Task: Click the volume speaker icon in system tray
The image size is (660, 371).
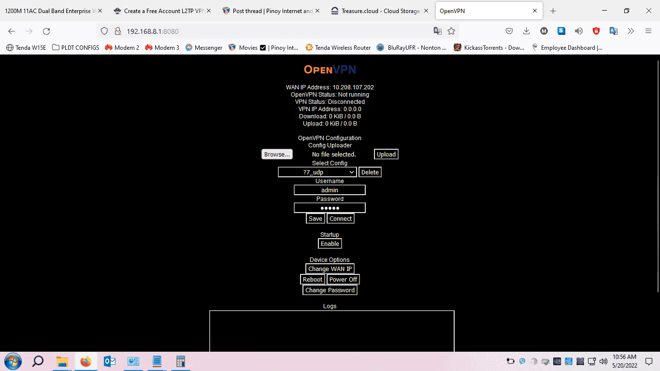Action: point(603,361)
